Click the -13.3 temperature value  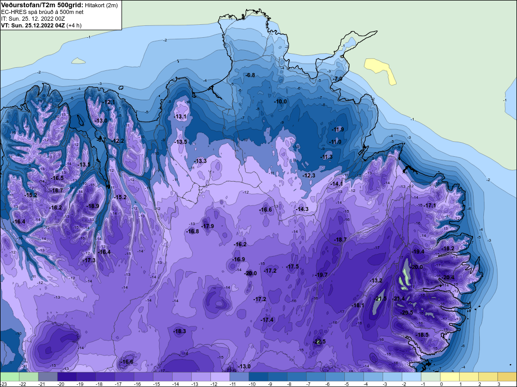[201, 161]
